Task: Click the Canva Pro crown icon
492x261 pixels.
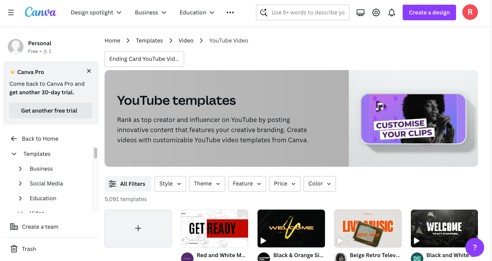Action: 12,72
